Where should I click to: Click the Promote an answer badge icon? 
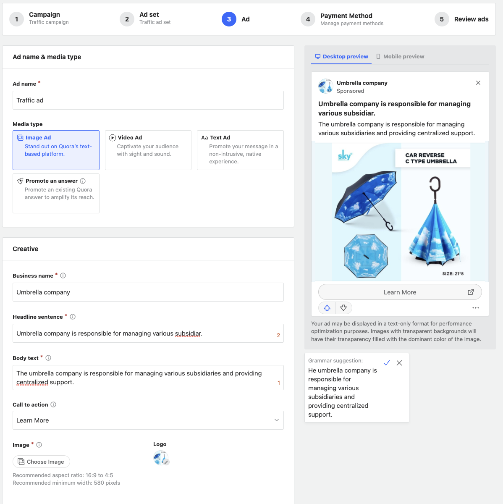point(20,181)
